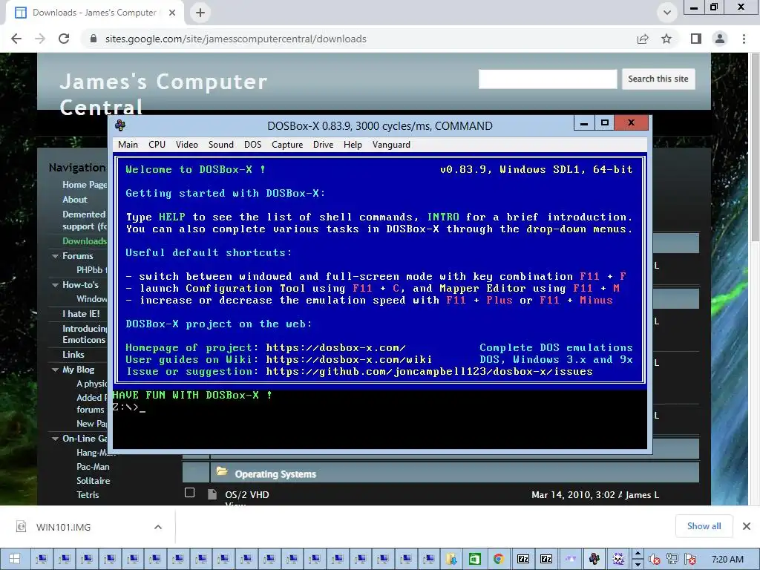Open the Action Center flag icon
Image resolution: width=760 pixels, height=570 pixels.
point(691,560)
